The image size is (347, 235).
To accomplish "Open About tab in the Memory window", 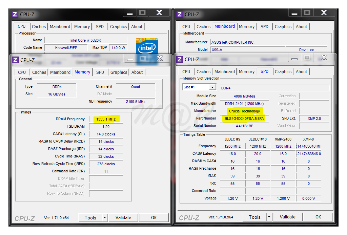I will (x=137, y=72).
